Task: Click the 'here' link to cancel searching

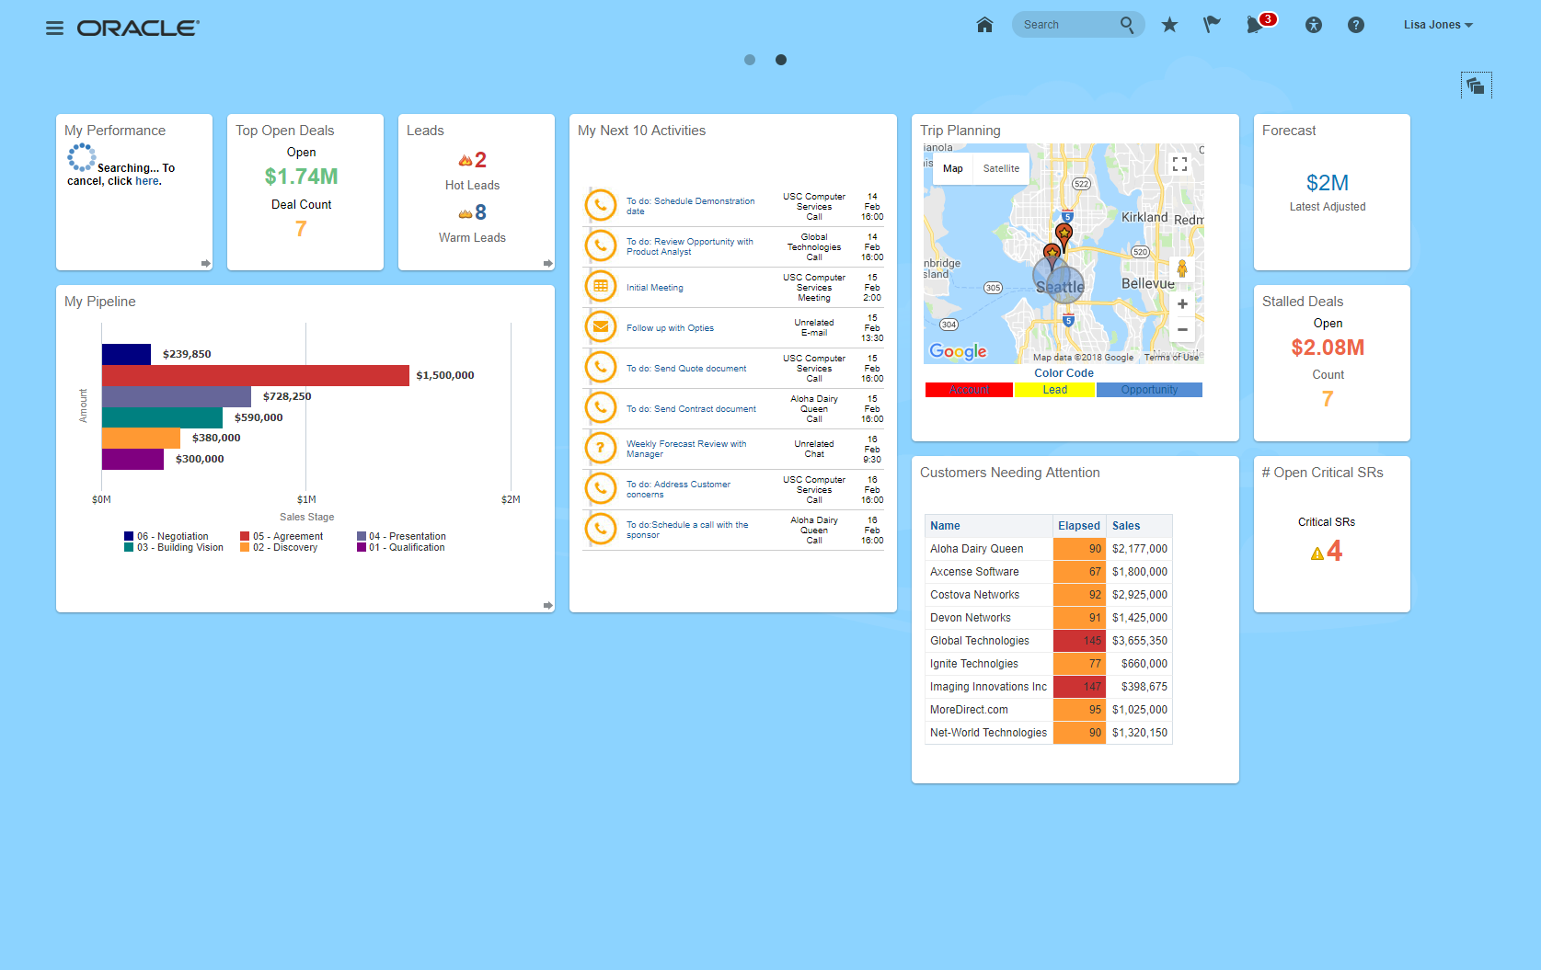Action: click(x=146, y=181)
